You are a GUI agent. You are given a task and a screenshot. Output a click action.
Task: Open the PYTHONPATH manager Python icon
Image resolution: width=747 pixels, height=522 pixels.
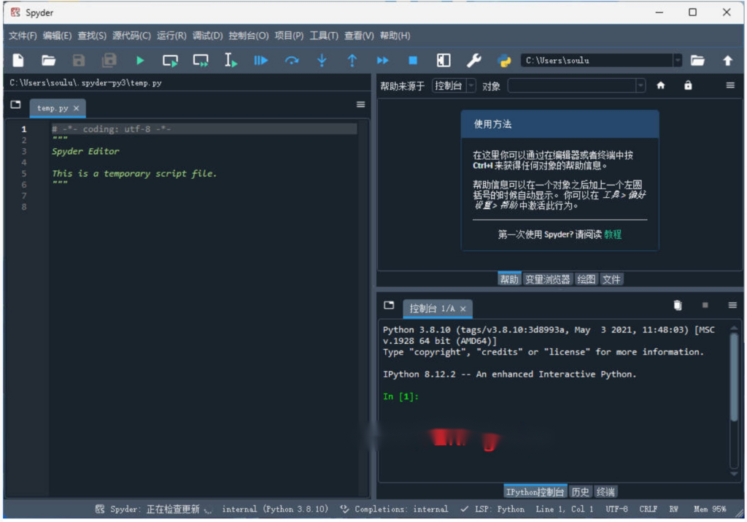(503, 61)
